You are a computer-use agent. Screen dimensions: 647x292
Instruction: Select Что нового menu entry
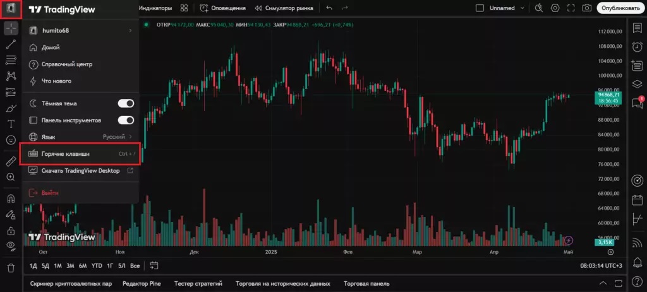pos(82,81)
